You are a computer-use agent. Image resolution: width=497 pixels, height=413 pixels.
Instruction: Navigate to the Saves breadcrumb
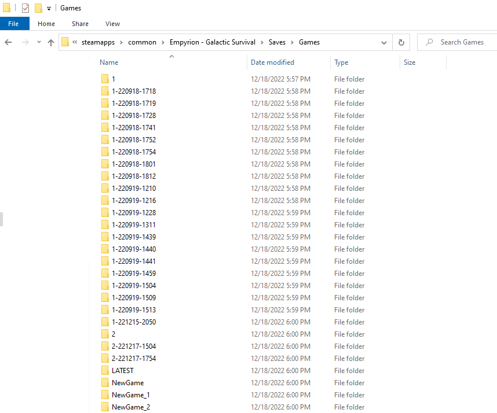tap(277, 42)
